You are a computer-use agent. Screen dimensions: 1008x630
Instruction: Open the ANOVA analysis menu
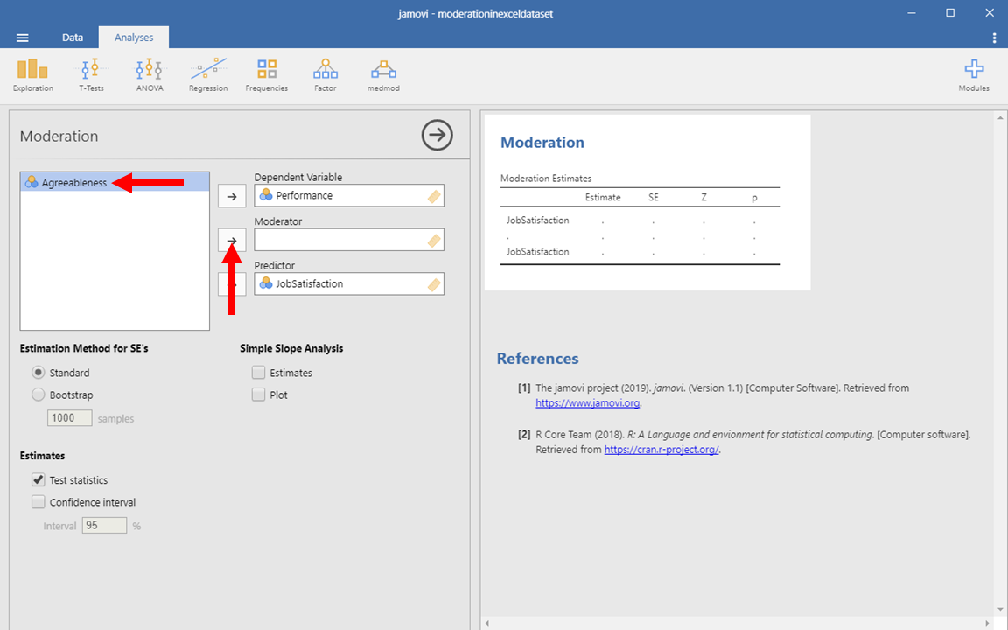150,75
